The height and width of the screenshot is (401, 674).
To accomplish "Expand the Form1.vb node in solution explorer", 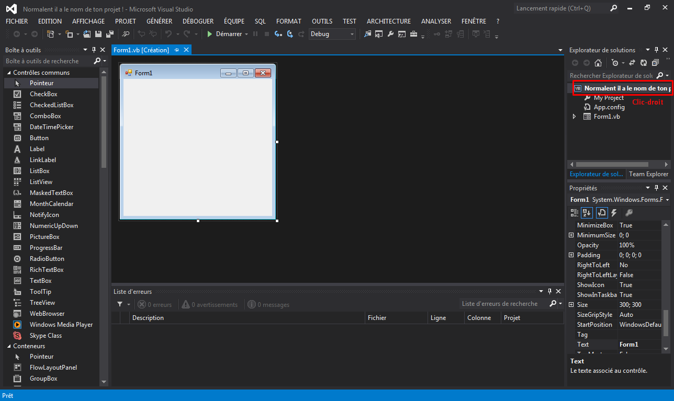I will click(575, 117).
